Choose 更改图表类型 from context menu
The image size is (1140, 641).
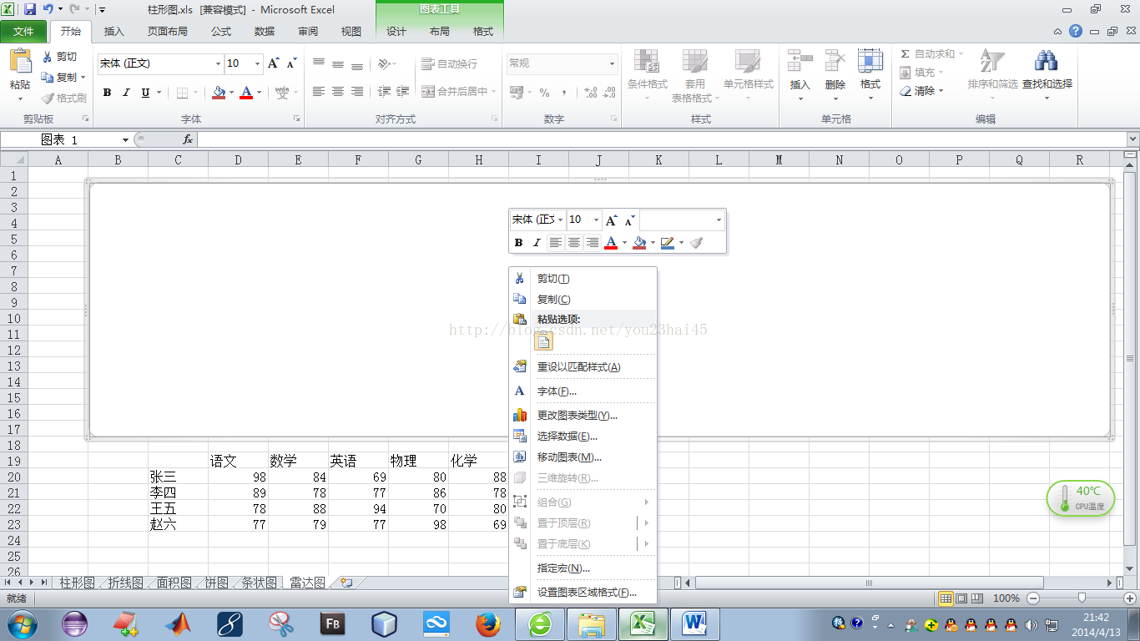click(583, 416)
